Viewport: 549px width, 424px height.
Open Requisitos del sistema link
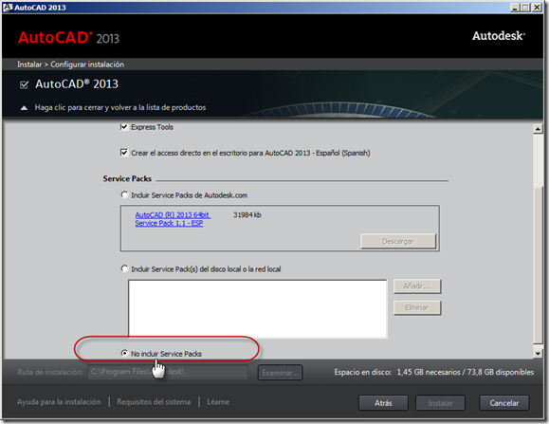(x=154, y=402)
